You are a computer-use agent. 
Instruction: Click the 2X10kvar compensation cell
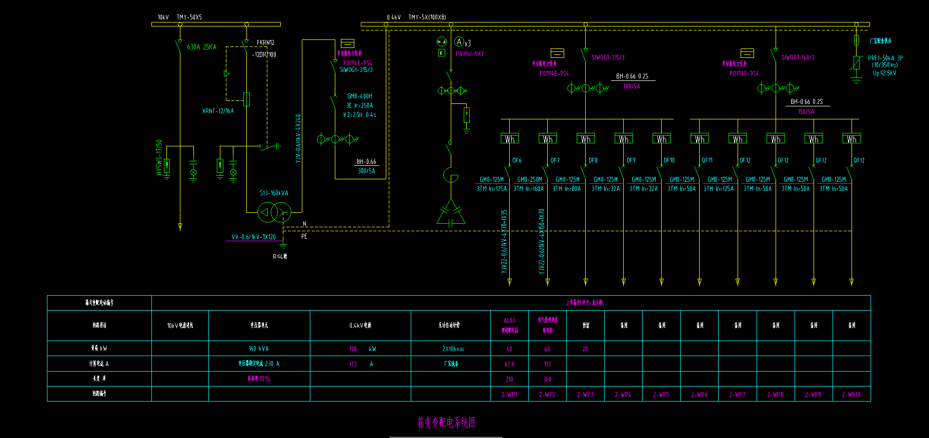[x=450, y=349]
